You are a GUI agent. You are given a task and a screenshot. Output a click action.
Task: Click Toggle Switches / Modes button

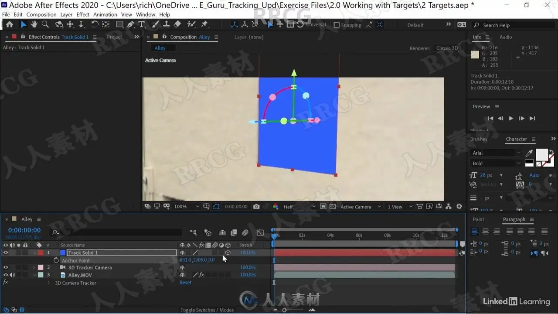(x=207, y=310)
